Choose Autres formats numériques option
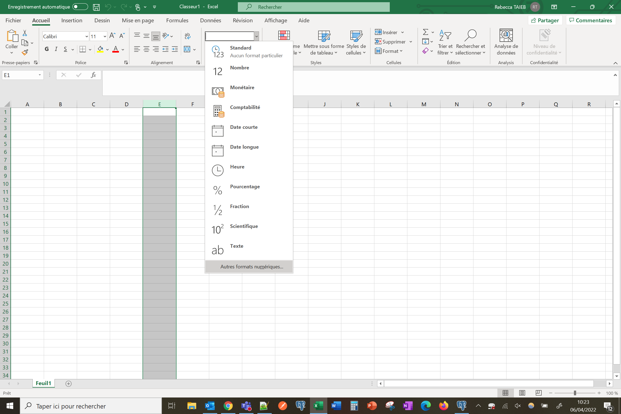Screen dimensions: 621x414 pos(249,267)
